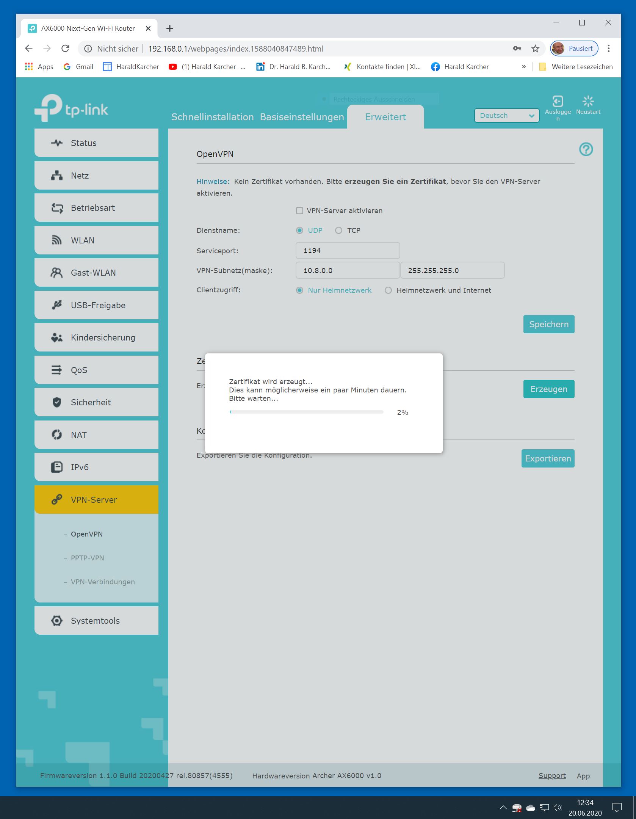636x819 pixels.
Task: Click the Ausloggen logout icon
Action: coord(558,101)
